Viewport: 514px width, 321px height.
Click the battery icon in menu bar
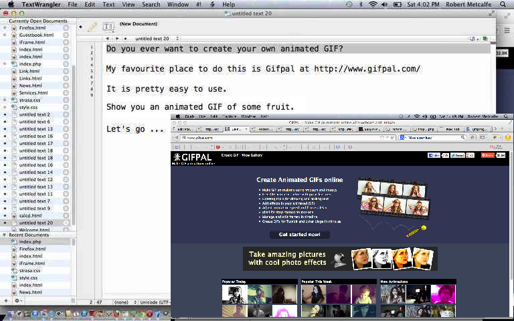(x=398, y=4)
